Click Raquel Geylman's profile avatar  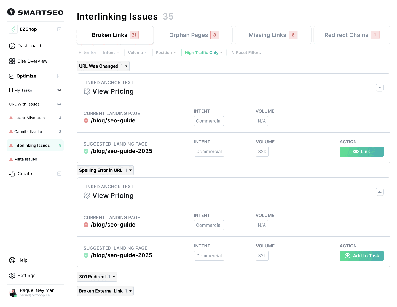tap(13, 293)
